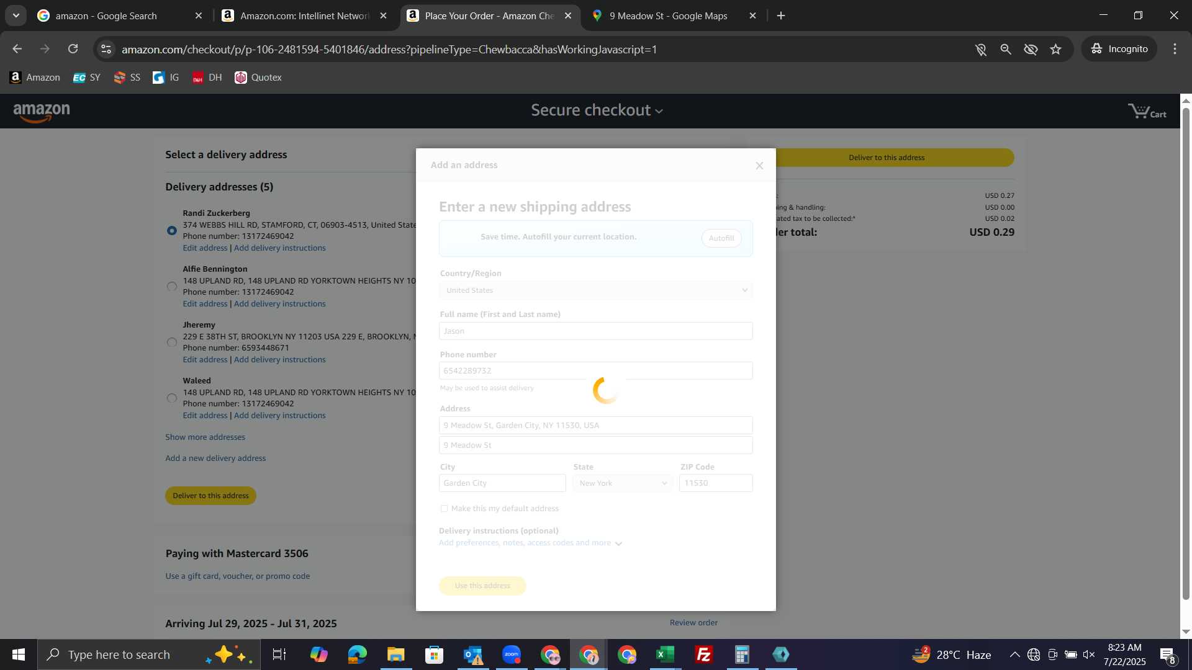Open new browser tab
The width and height of the screenshot is (1192, 670).
[781, 16]
